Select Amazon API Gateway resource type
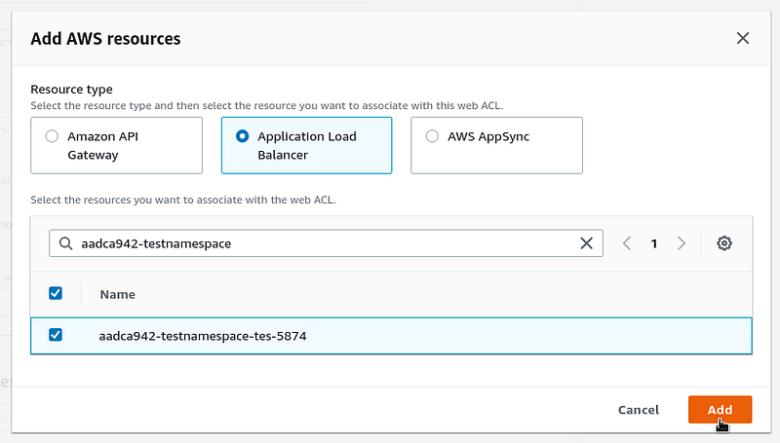This screenshot has width=780, height=443. pyautogui.click(x=116, y=145)
